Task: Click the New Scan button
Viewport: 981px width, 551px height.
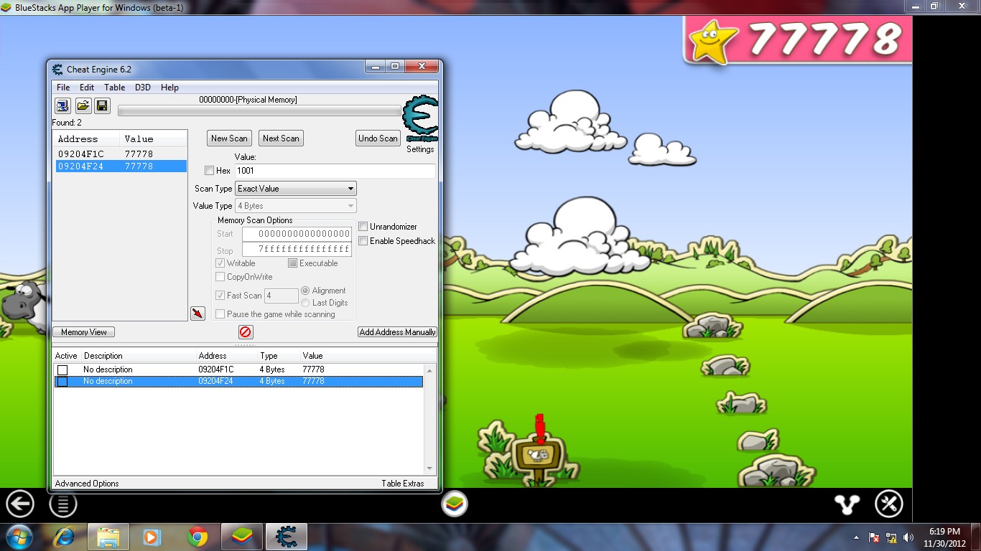Action: 229,138
